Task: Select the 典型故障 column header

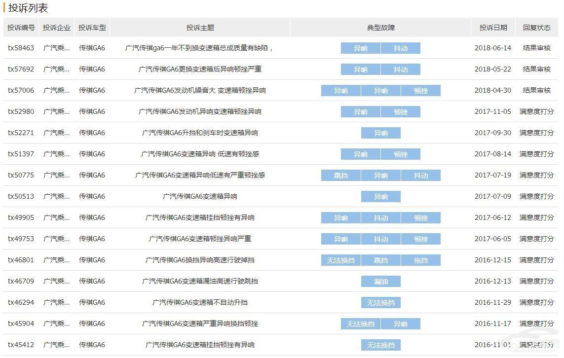Action: [x=380, y=28]
